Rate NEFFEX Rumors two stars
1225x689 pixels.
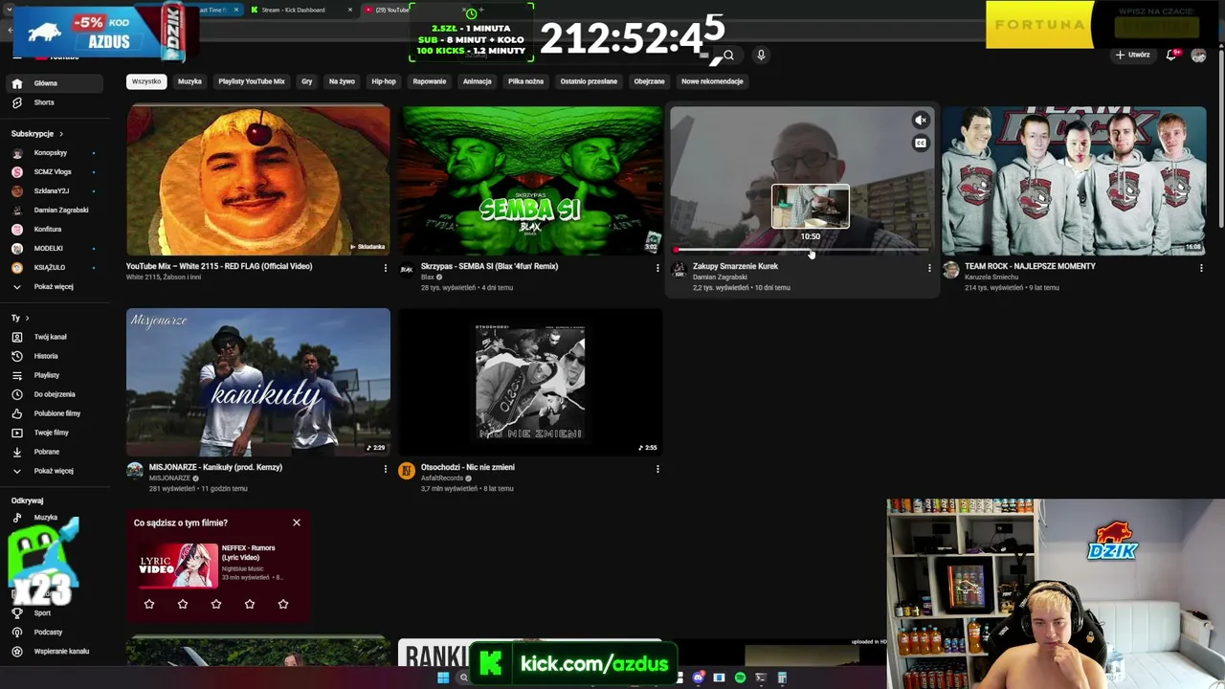coord(183,604)
